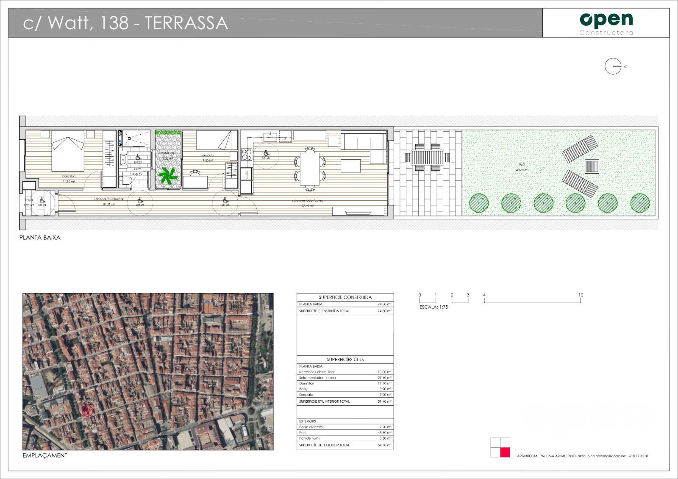Screen dimensions: 678x479
Task: Click the wheelchair symbol in Porxo entrance
Action: coord(42,199)
